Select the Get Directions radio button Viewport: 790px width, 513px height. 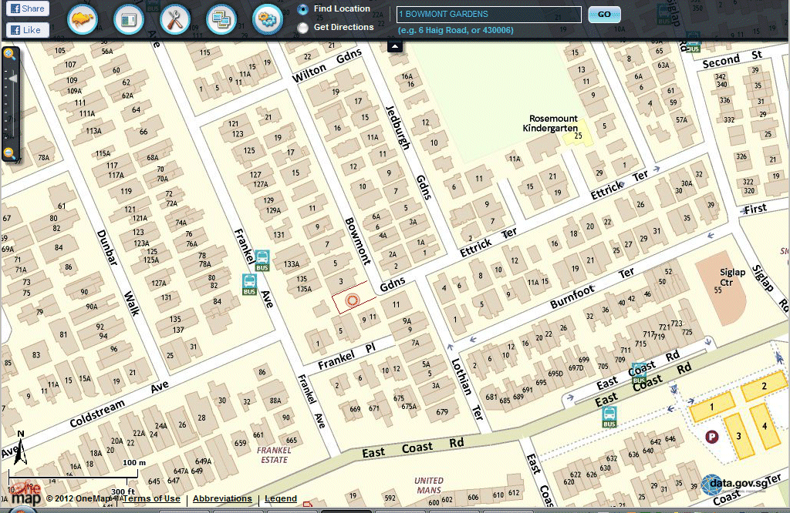[303, 28]
